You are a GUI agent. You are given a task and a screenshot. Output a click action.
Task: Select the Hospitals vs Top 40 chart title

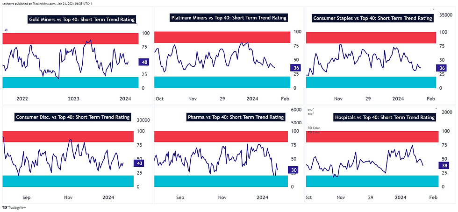click(x=384, y=117)
